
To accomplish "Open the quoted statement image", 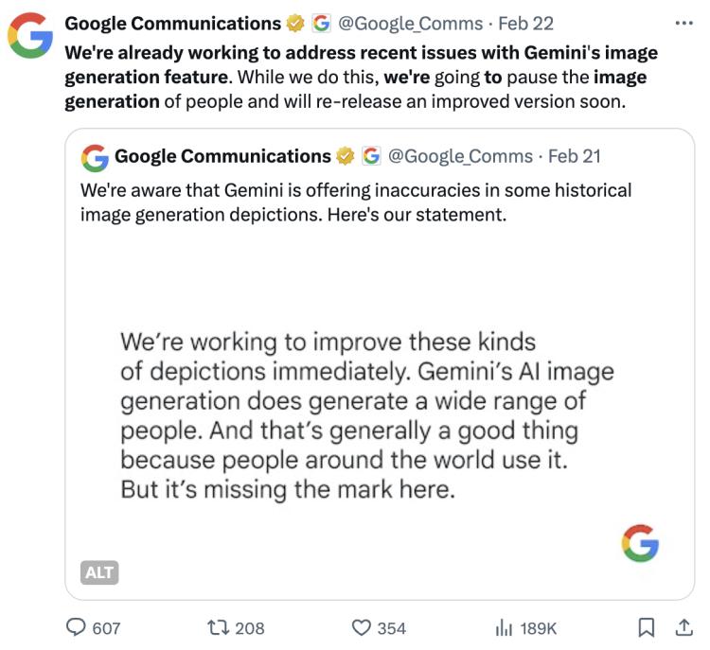I will tap(379, 416).
